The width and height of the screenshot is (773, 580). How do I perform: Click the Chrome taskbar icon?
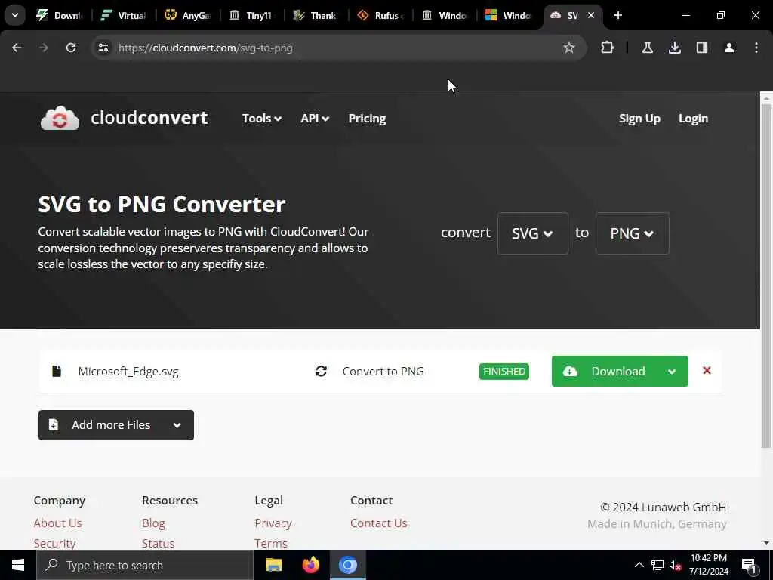(x=347, y=565)
